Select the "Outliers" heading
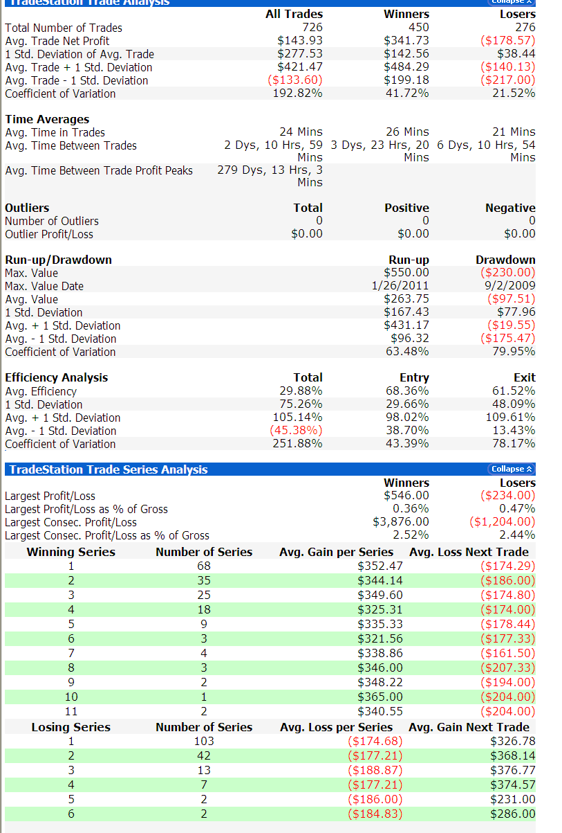This screenshot has width=562, height=833. [26, 208]
